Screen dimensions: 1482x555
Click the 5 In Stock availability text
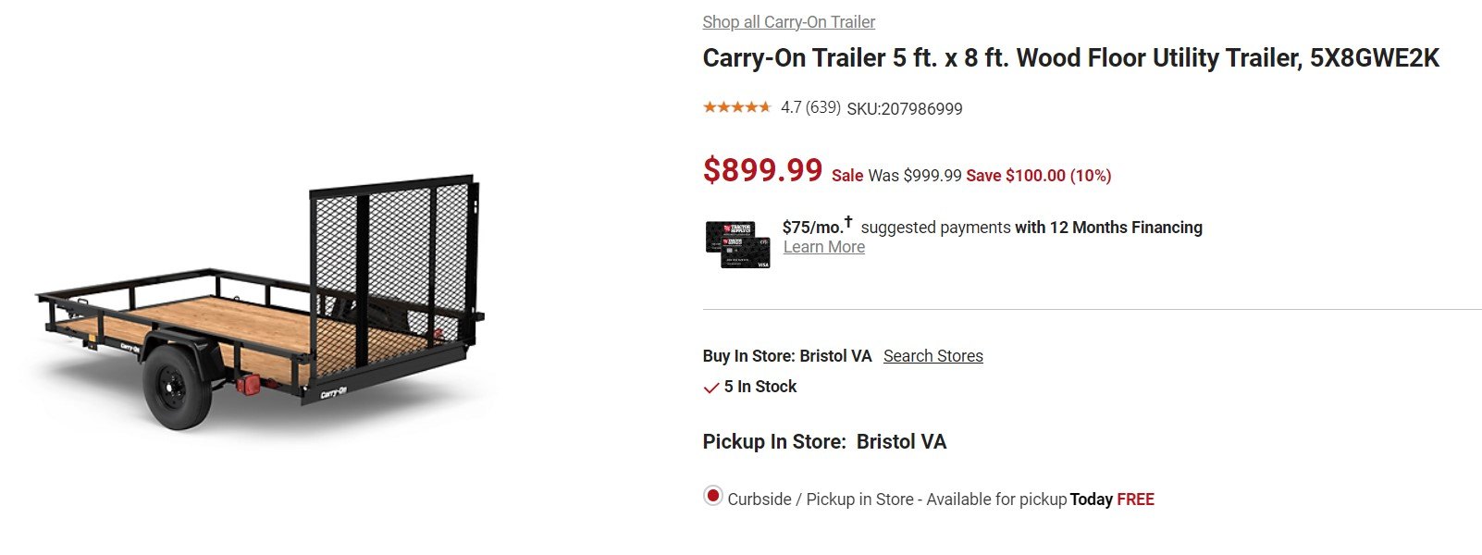pos(760,387)
